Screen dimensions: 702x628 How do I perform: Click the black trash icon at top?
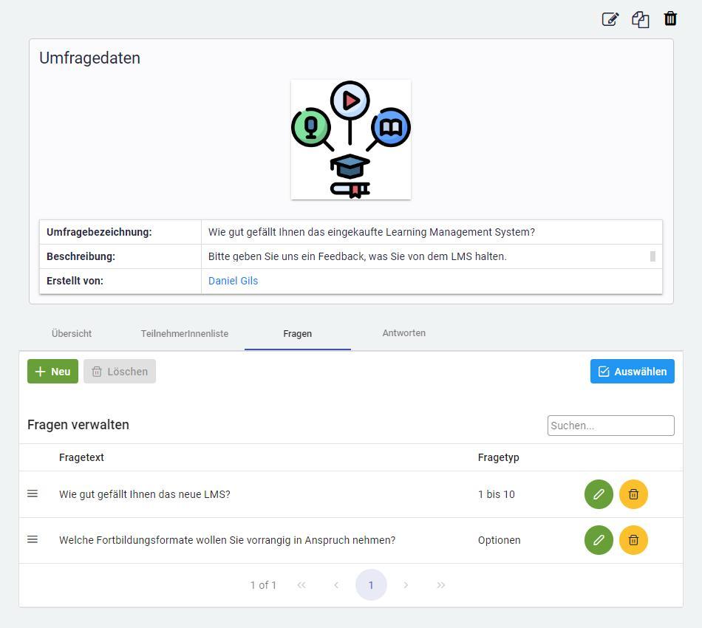(670, 19)
